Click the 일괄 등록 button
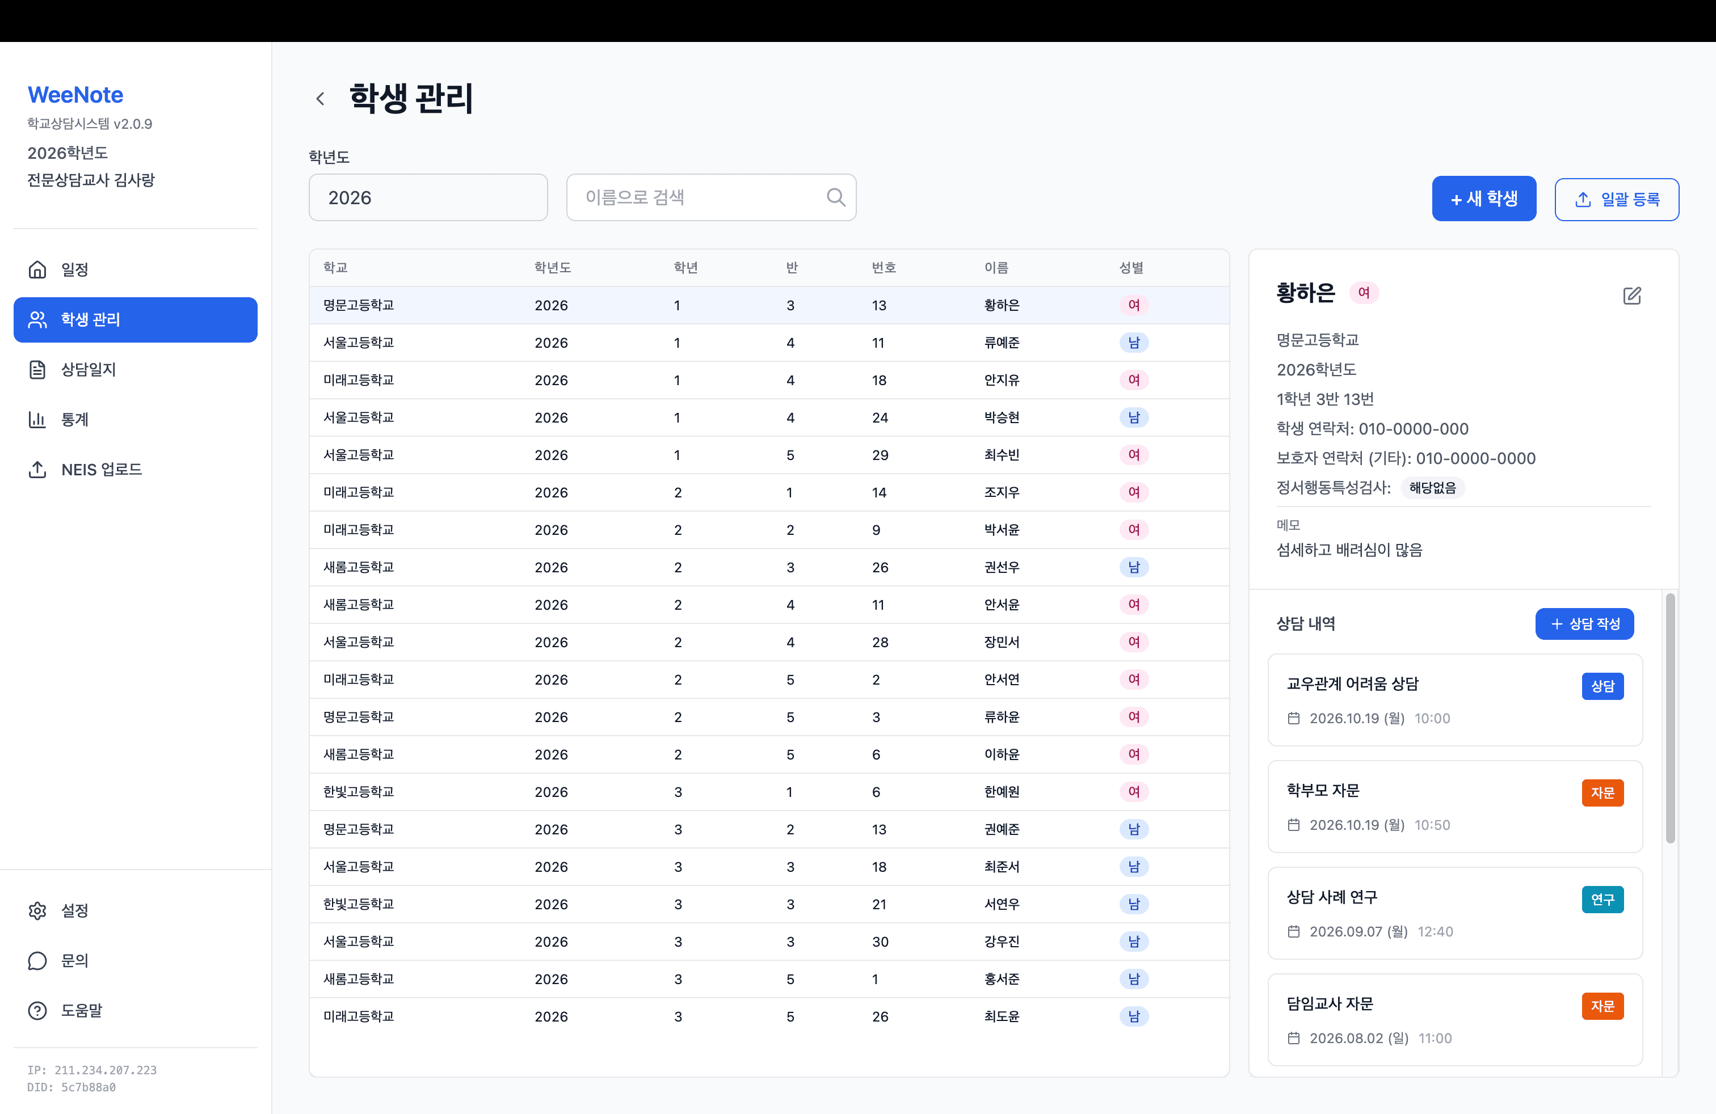 (x=1617, y=199)
